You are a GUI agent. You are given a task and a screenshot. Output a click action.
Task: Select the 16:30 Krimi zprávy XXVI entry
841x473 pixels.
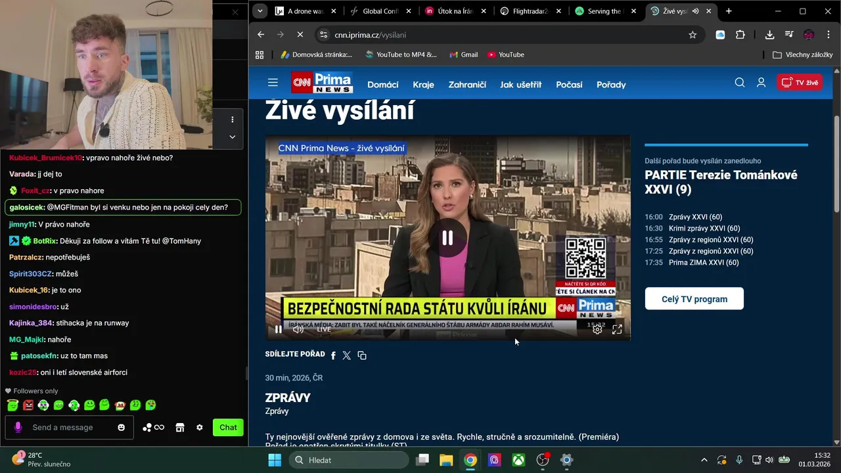click(x=693, y=229)
